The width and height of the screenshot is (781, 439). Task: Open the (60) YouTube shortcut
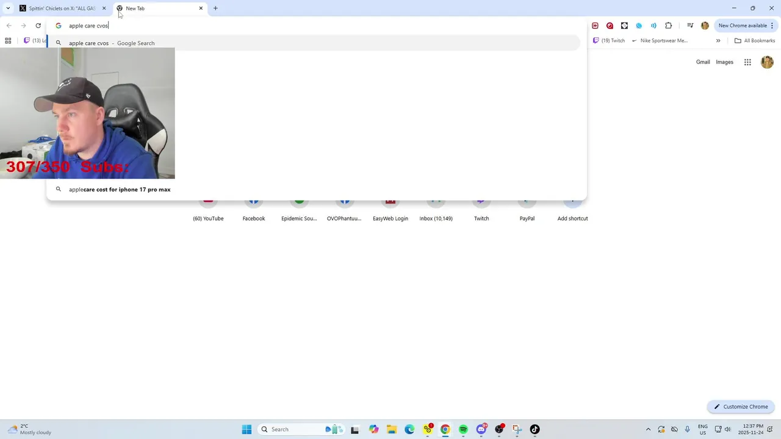point(208,210)
